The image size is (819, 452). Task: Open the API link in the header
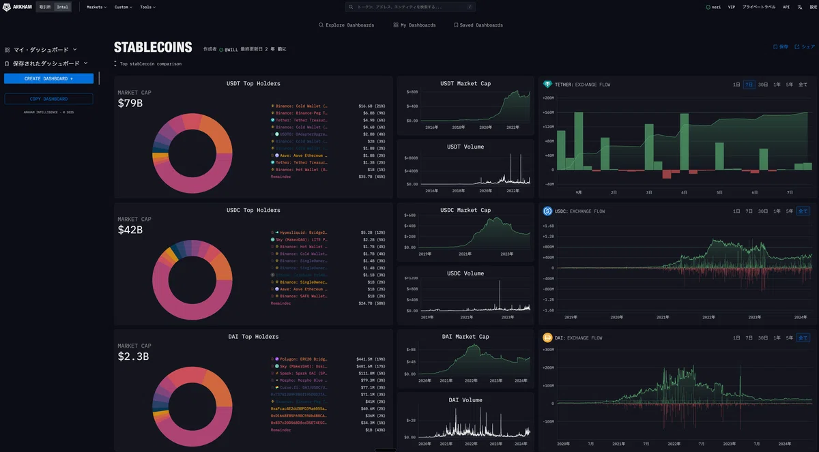pyautogui.click(x=786, y=7)
